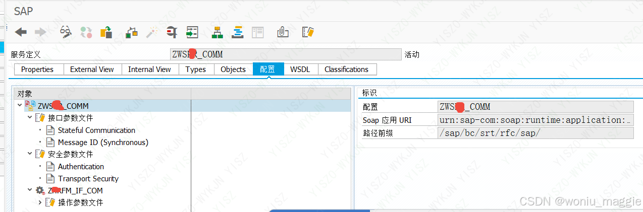The height and width of the screenshot is (212, 643).
Task: Open the Objects tab
Action: click(233, 69)
